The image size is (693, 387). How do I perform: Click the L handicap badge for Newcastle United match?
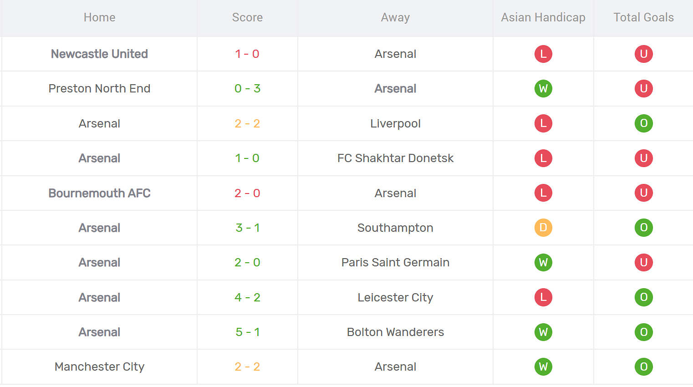tap(543, 54)
